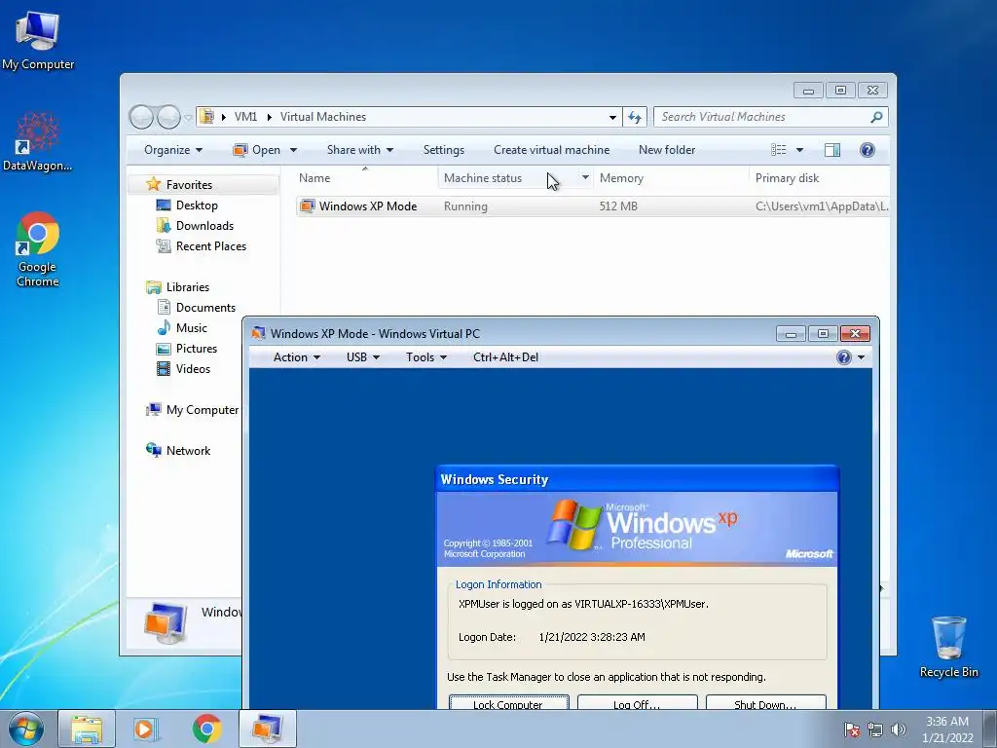Click the Log Off button
The width and height of the screenshot is (997, 748).
pyautogui.click(x=637, y=703)
